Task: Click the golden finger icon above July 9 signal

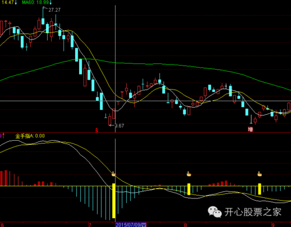Action: pos(113,174)
